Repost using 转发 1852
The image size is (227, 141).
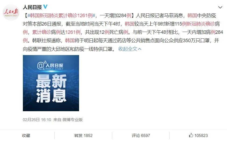click(83, 136)
